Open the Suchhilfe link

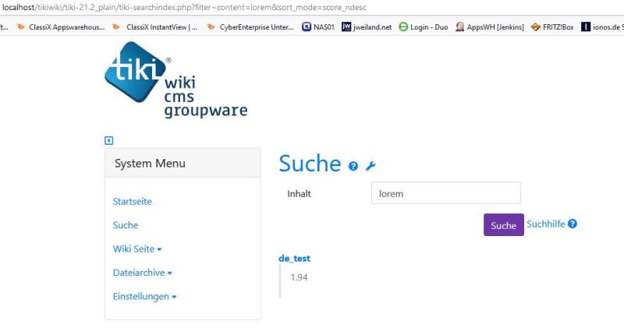[545, 224]
